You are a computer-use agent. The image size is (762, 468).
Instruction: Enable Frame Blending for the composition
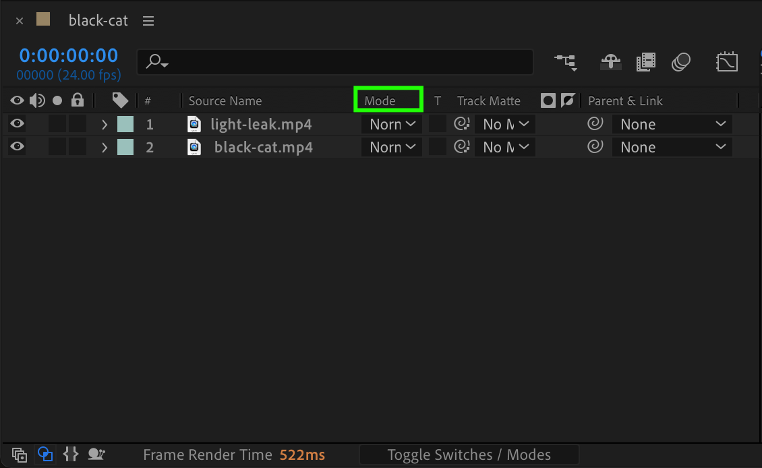click(x=645, y=62)
